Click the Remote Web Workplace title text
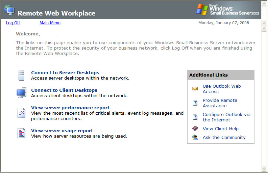 tap(56, 13)
